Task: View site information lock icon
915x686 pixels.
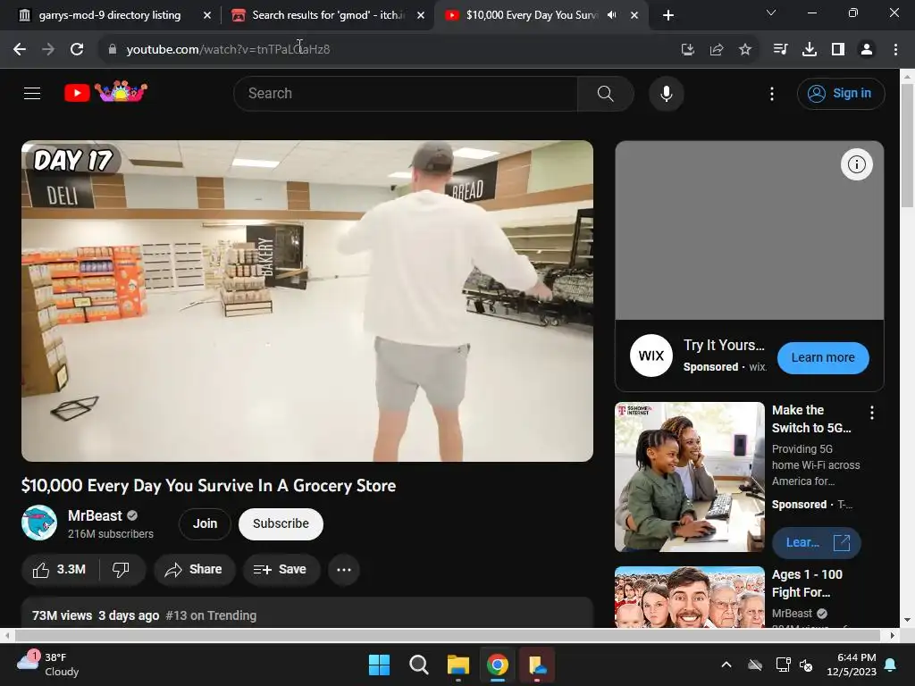Action: (x=112, y=49)
